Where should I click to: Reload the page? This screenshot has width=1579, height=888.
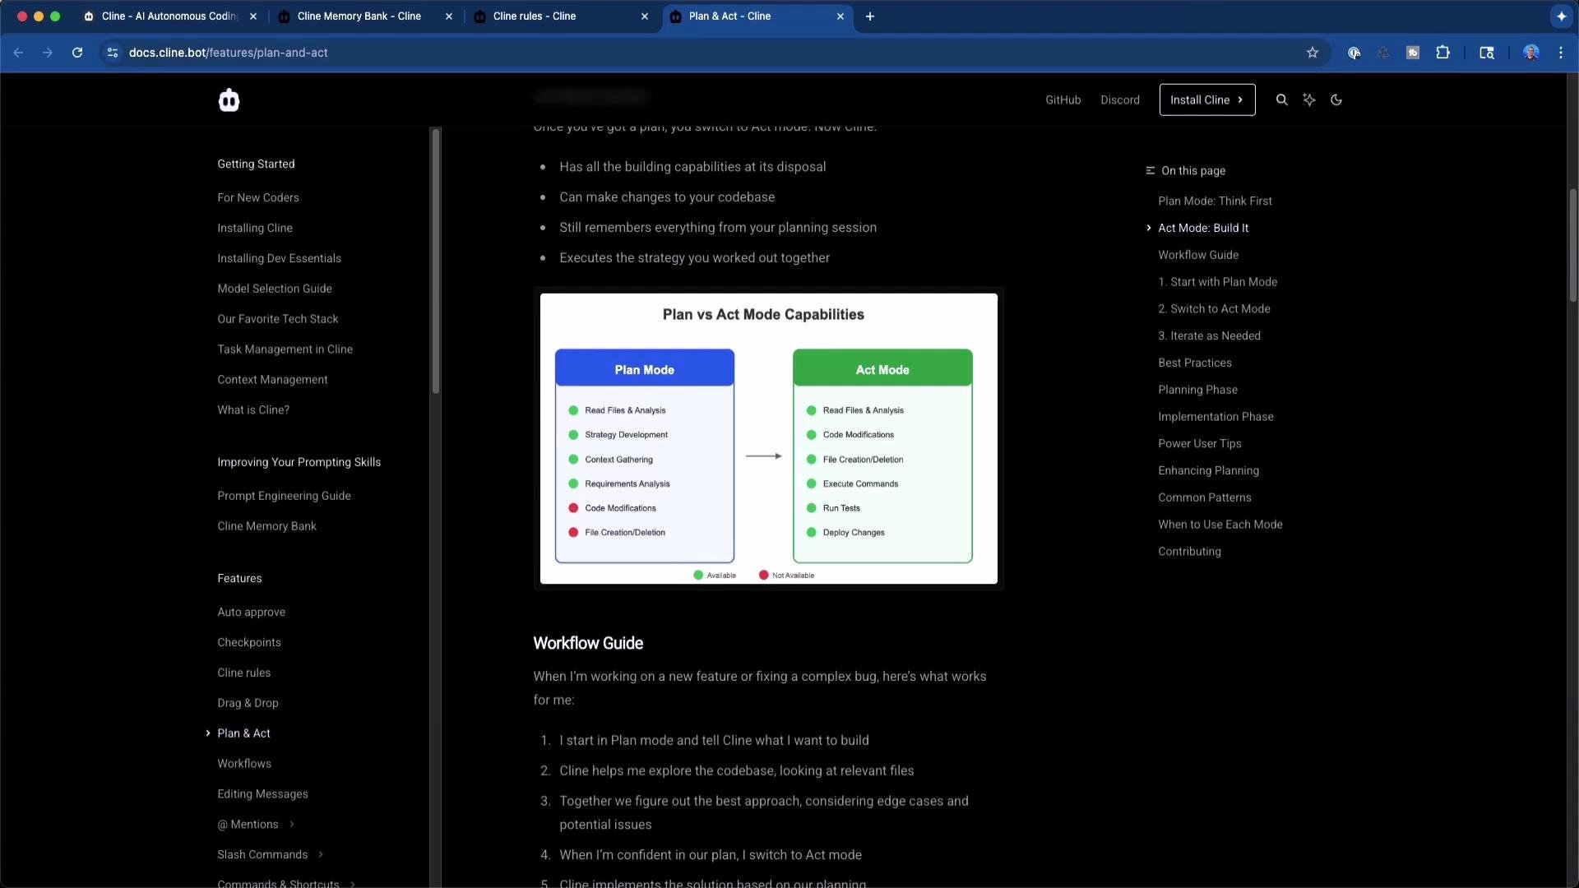(x=77, y=53)
